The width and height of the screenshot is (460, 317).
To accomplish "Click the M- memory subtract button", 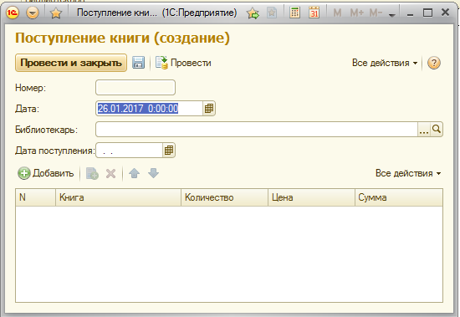I will click(376, 13).
